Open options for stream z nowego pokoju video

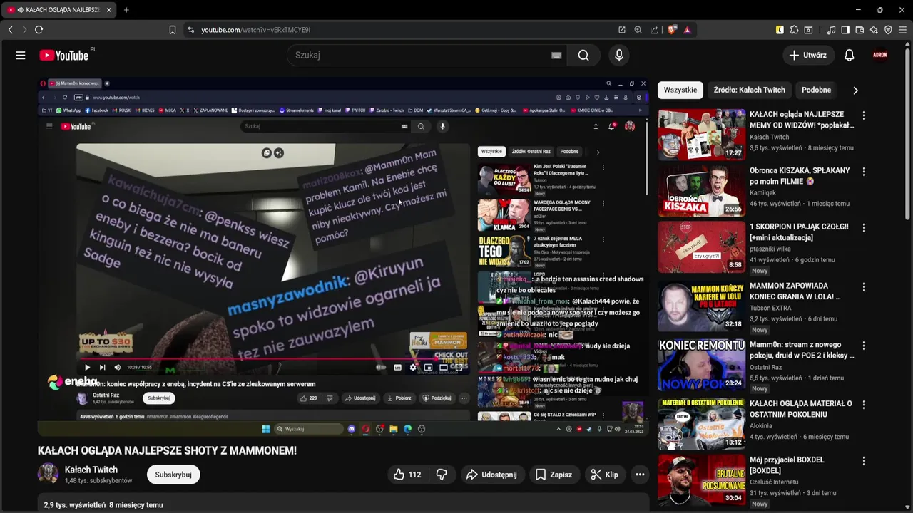(864, 346)
